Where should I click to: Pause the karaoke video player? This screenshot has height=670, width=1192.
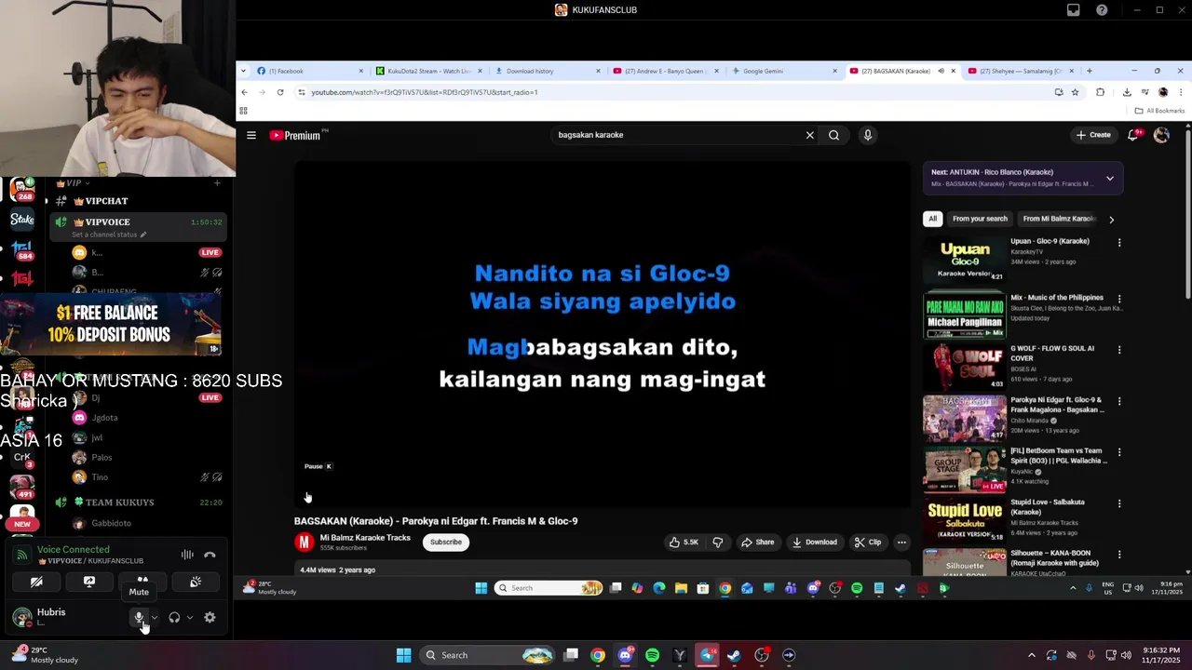coord(307,497)
